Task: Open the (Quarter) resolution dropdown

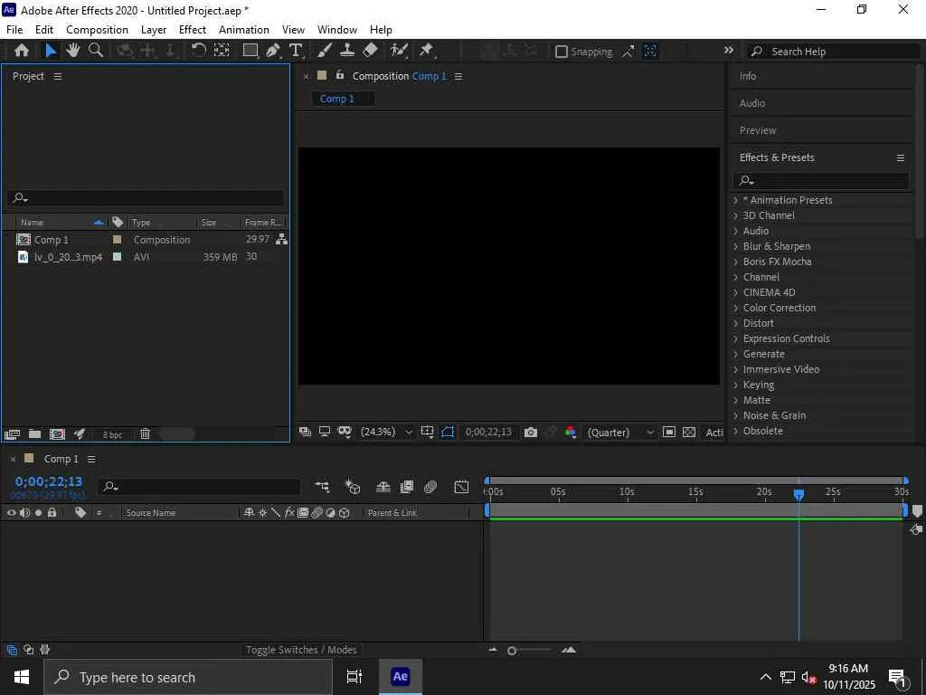Action: coord(620,433)
